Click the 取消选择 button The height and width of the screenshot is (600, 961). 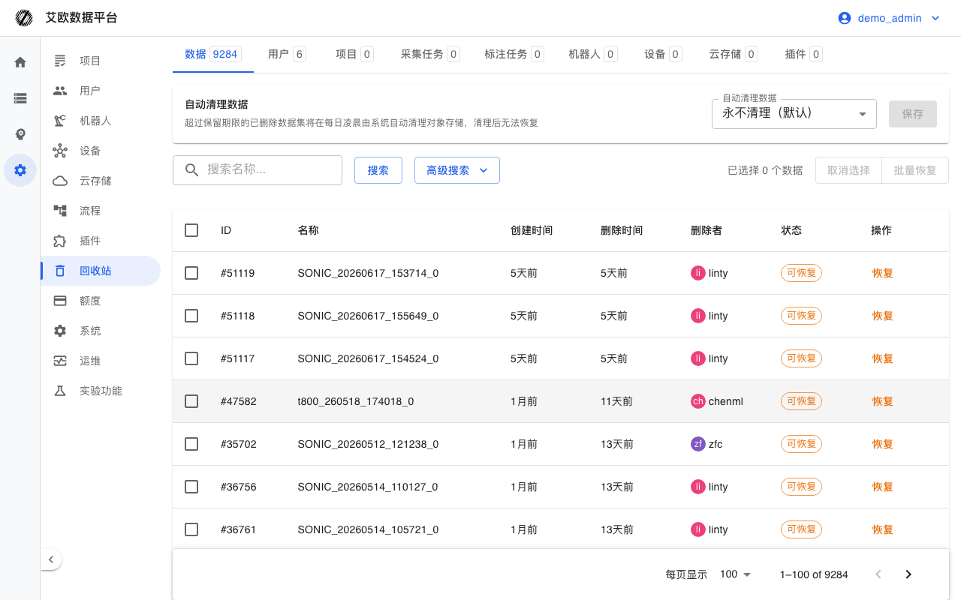click(x=849, y=170)
